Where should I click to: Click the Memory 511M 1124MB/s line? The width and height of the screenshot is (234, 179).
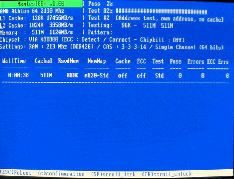coord(36,32)
